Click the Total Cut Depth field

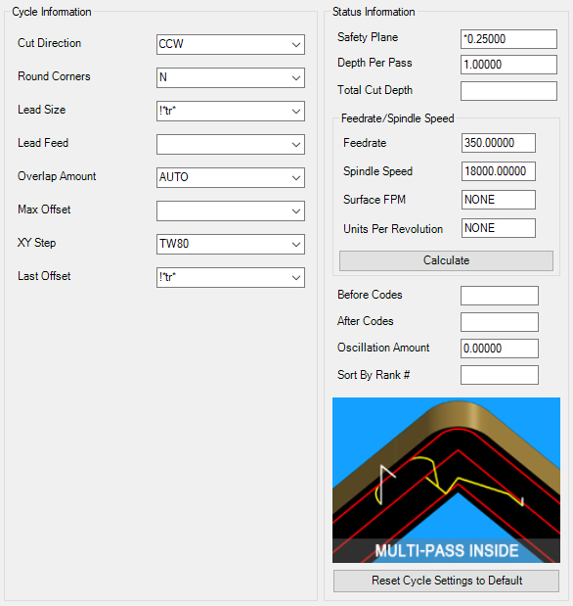coord(508,91)
